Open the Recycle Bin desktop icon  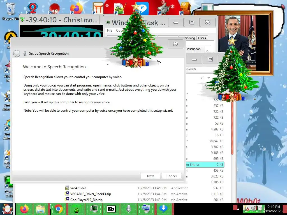point(11,11)
